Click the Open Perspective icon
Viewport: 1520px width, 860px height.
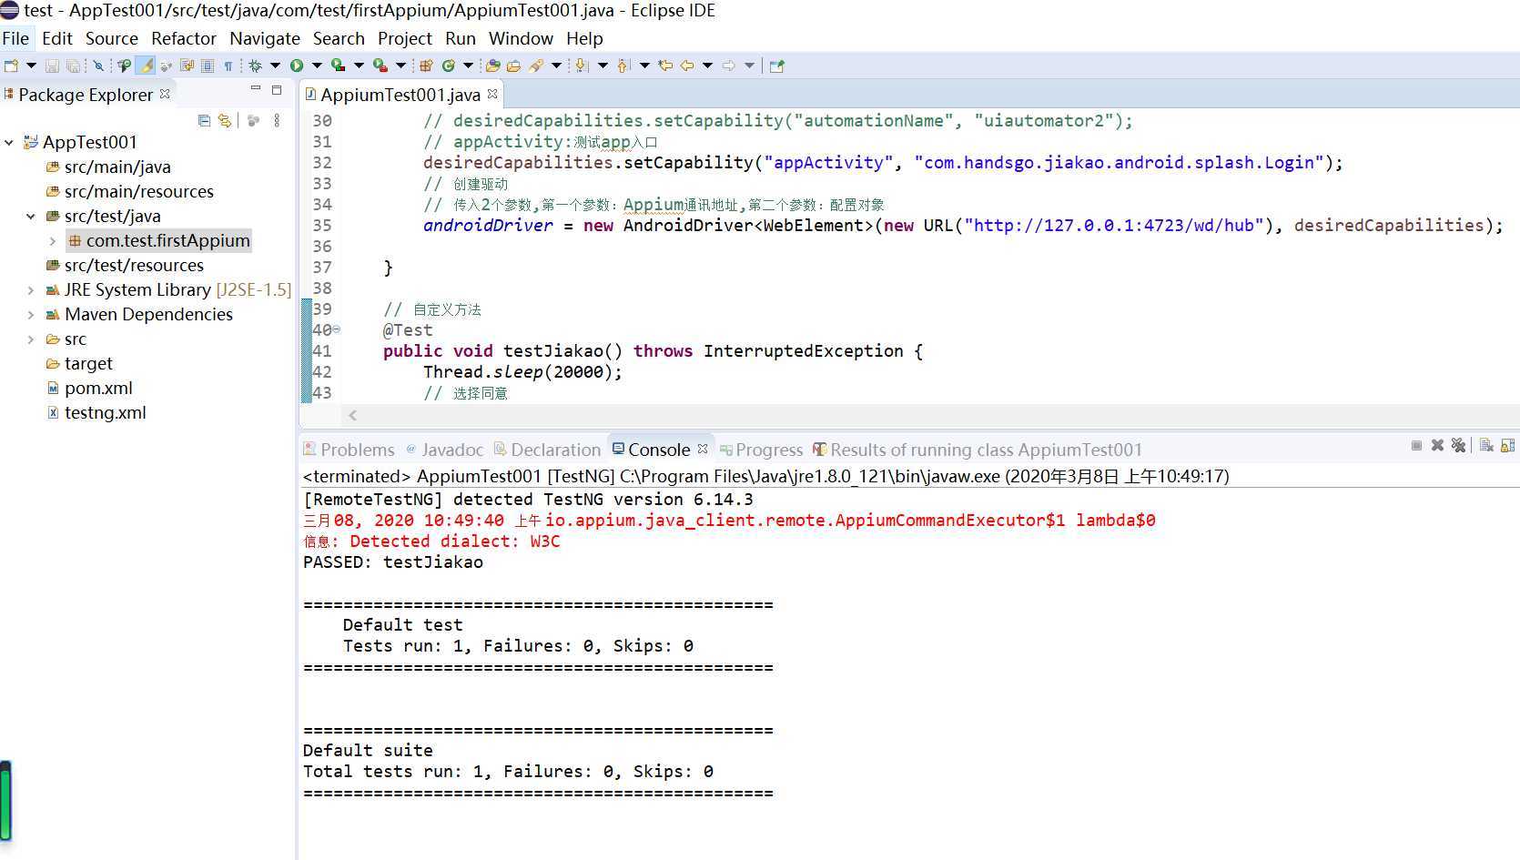click(776, 66)
